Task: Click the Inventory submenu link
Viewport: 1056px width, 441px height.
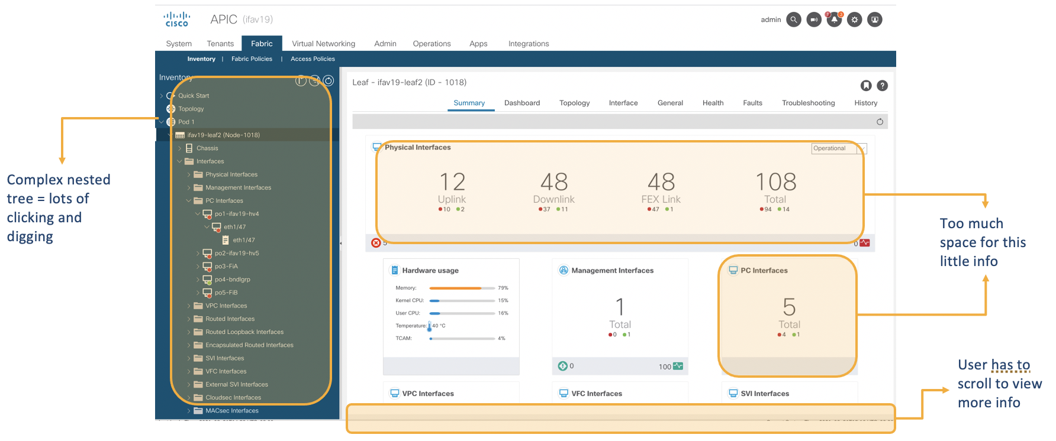Action: [x=201, y=59]
